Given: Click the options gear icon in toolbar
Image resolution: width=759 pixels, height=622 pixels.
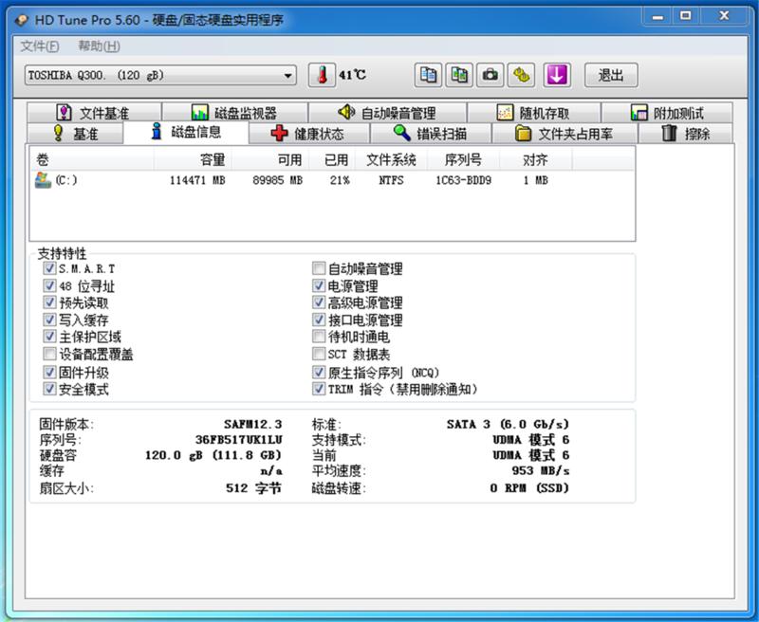Looking at the screenshot, I should pos(521,75).
